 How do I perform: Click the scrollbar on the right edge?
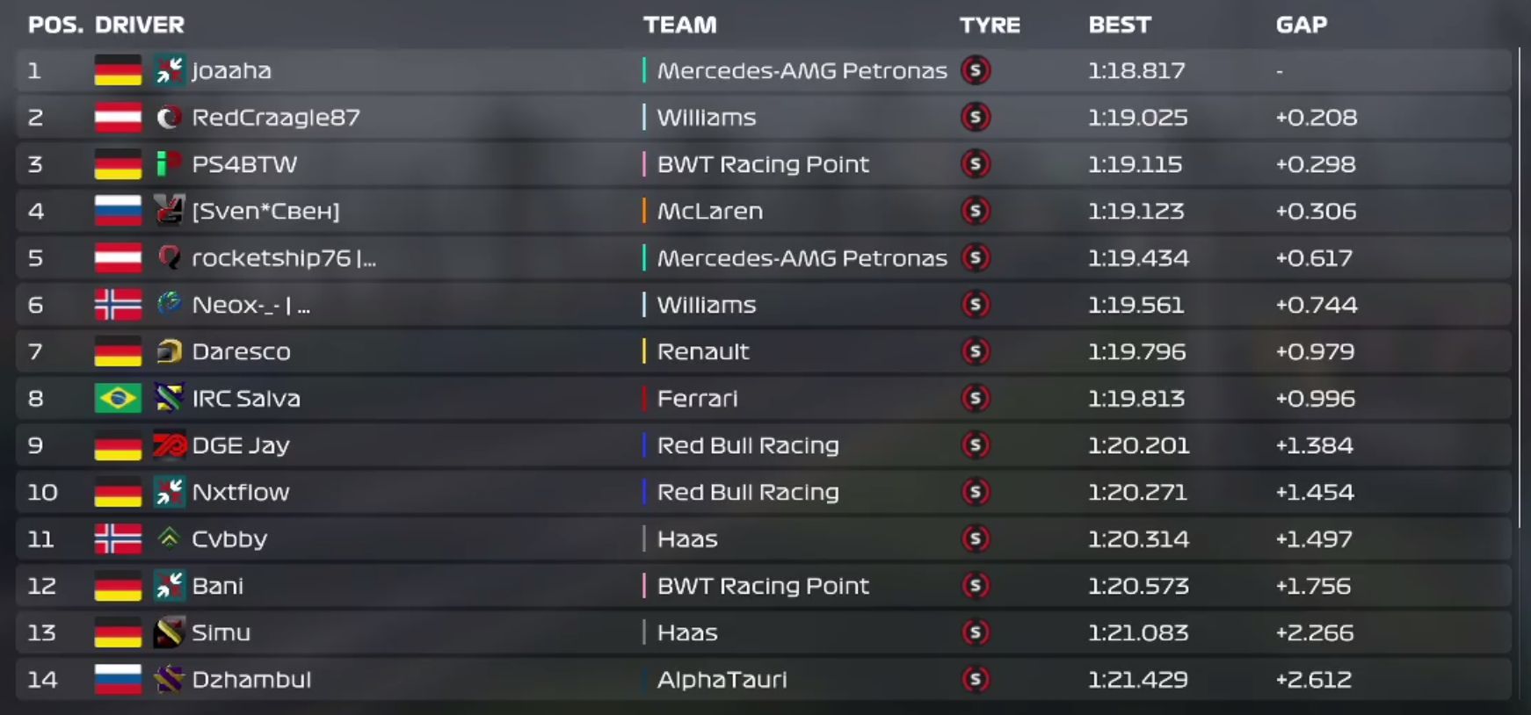pos(1519,288)
